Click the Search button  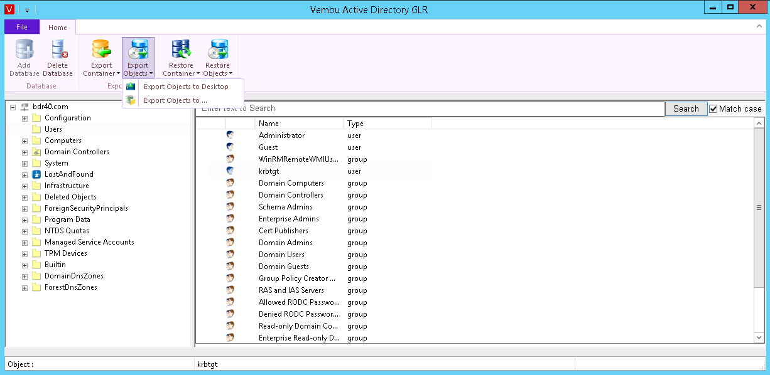pyautogui.click(x=686, y=108)
